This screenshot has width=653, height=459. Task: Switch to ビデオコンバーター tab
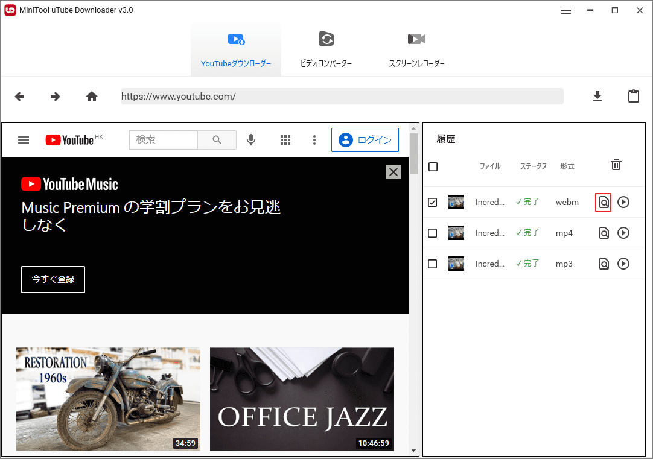pos(326,49)
